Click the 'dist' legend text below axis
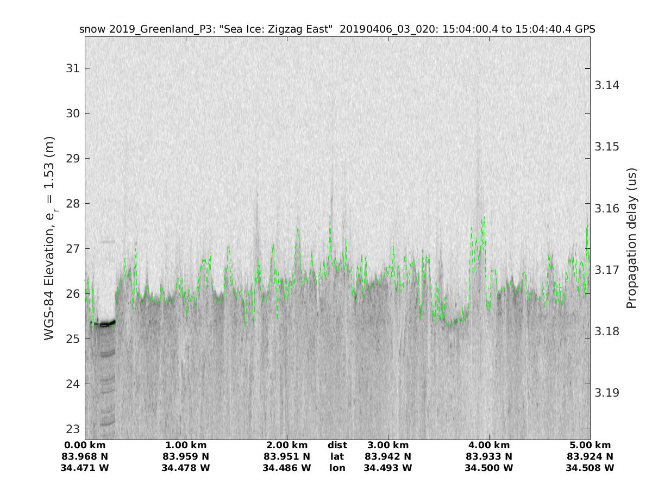 click(x=337, y=446)
